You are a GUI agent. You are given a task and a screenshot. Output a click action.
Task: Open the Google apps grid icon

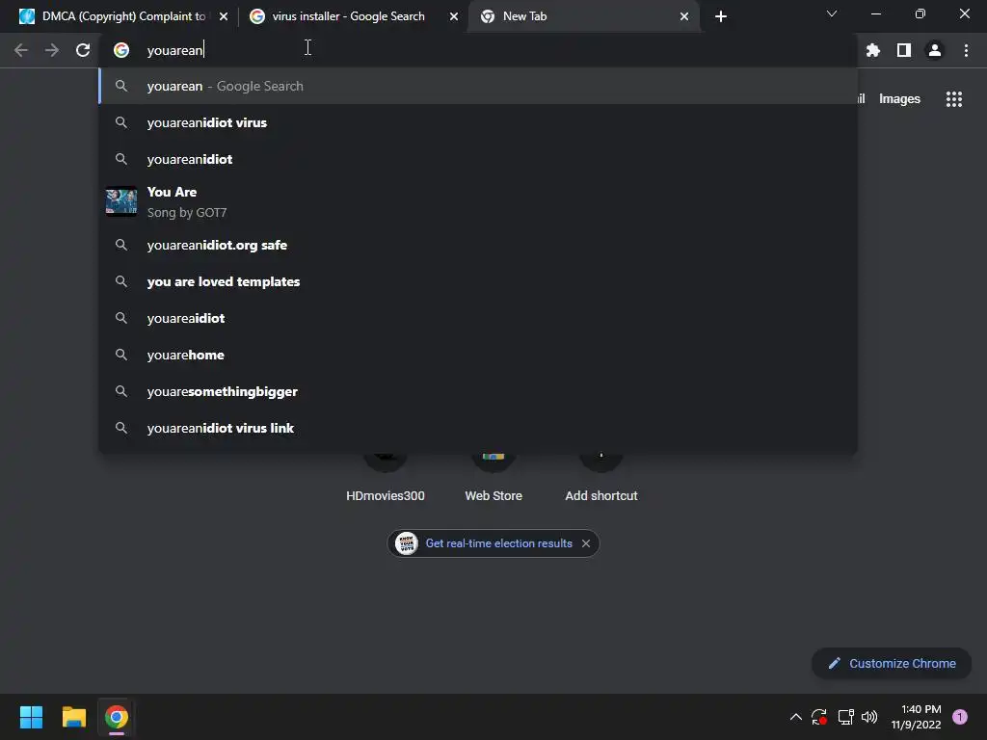[x=954, y=99]
